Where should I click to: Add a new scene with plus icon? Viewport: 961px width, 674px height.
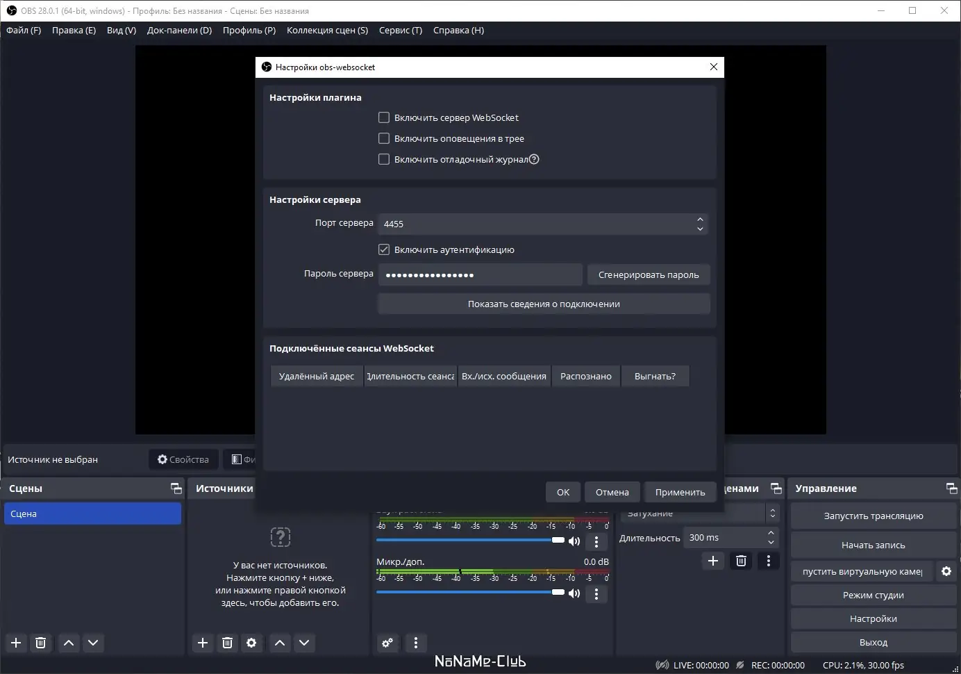click(16, 643)
